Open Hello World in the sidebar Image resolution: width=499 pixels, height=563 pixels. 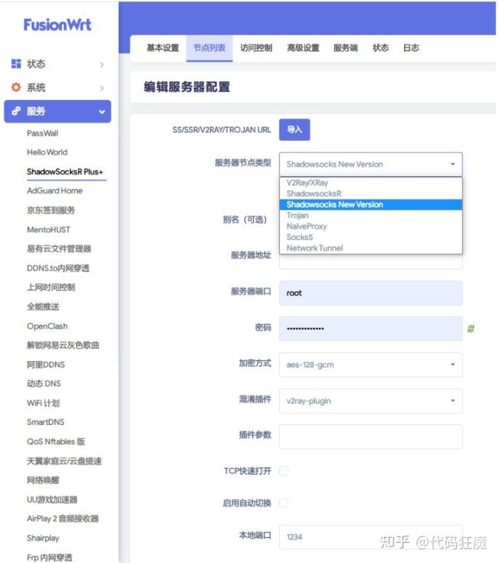[47, 153]
